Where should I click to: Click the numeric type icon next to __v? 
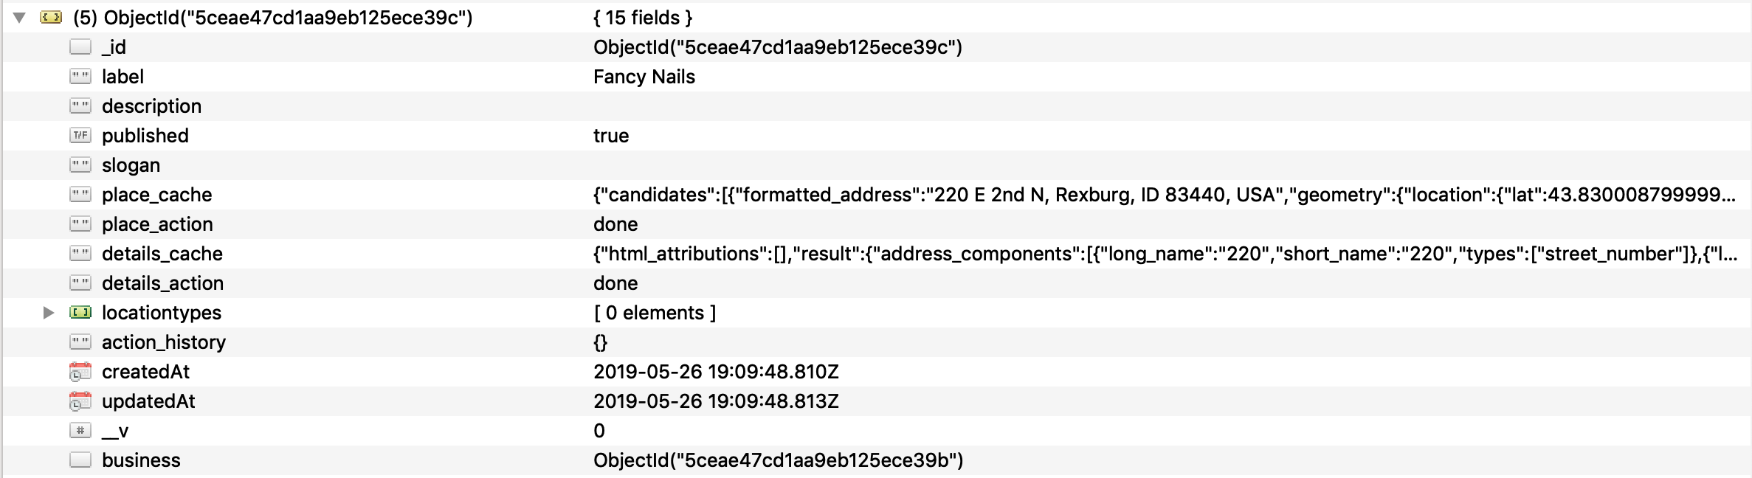[81, 430]
